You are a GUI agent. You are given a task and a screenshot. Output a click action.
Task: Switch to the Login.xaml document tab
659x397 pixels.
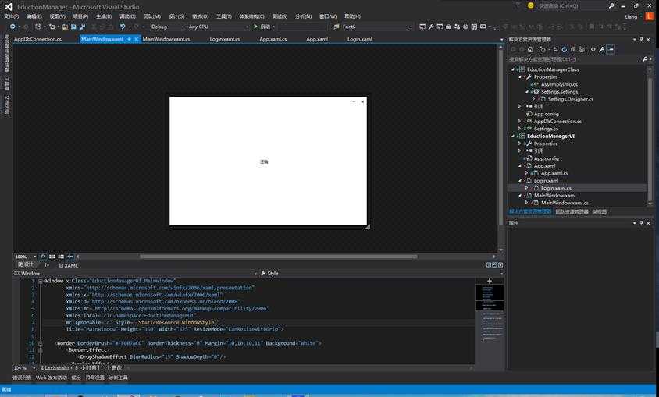[360, 39]
